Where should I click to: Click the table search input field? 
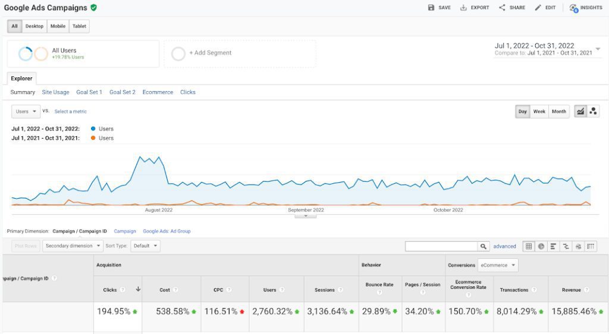click(x=441, y=246)
